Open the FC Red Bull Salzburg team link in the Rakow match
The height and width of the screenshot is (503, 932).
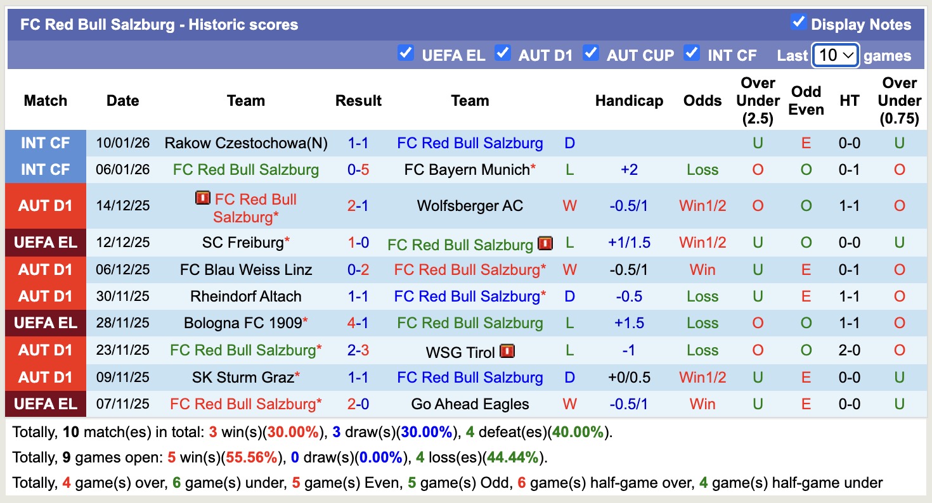(x=469, y=143)
